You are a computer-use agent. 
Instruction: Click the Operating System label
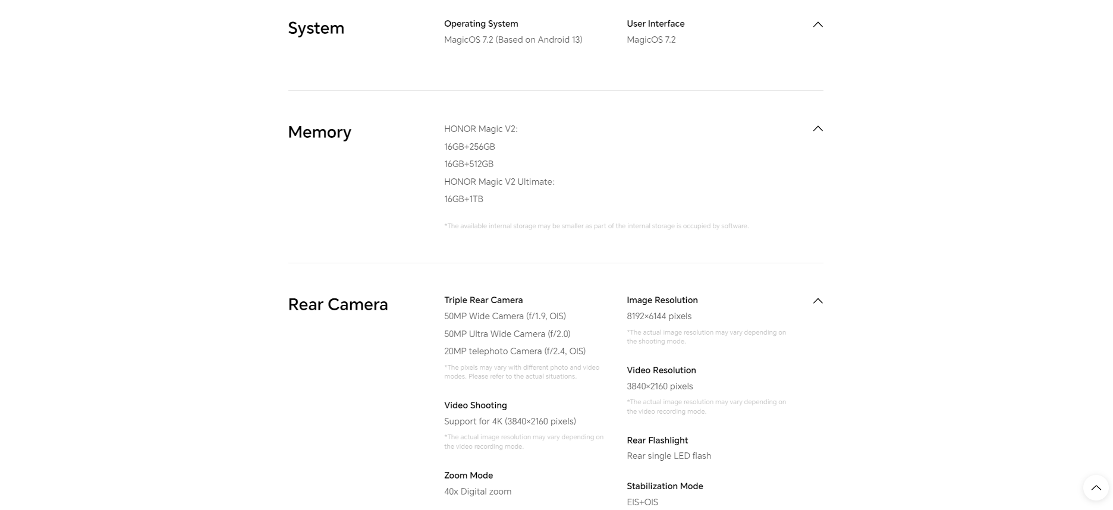click(x=481, y=24)
